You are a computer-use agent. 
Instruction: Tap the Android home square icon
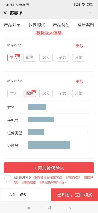49,207
